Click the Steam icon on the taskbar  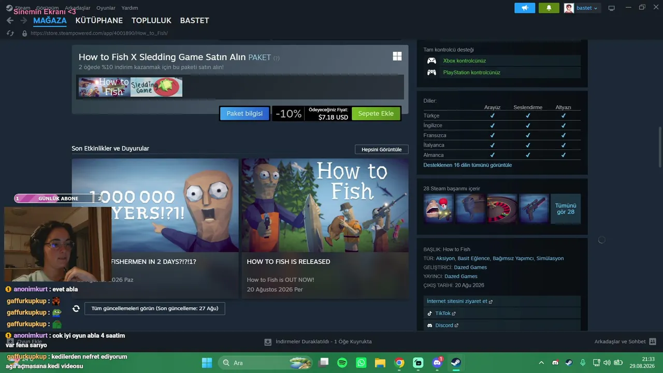coord(456,363)
